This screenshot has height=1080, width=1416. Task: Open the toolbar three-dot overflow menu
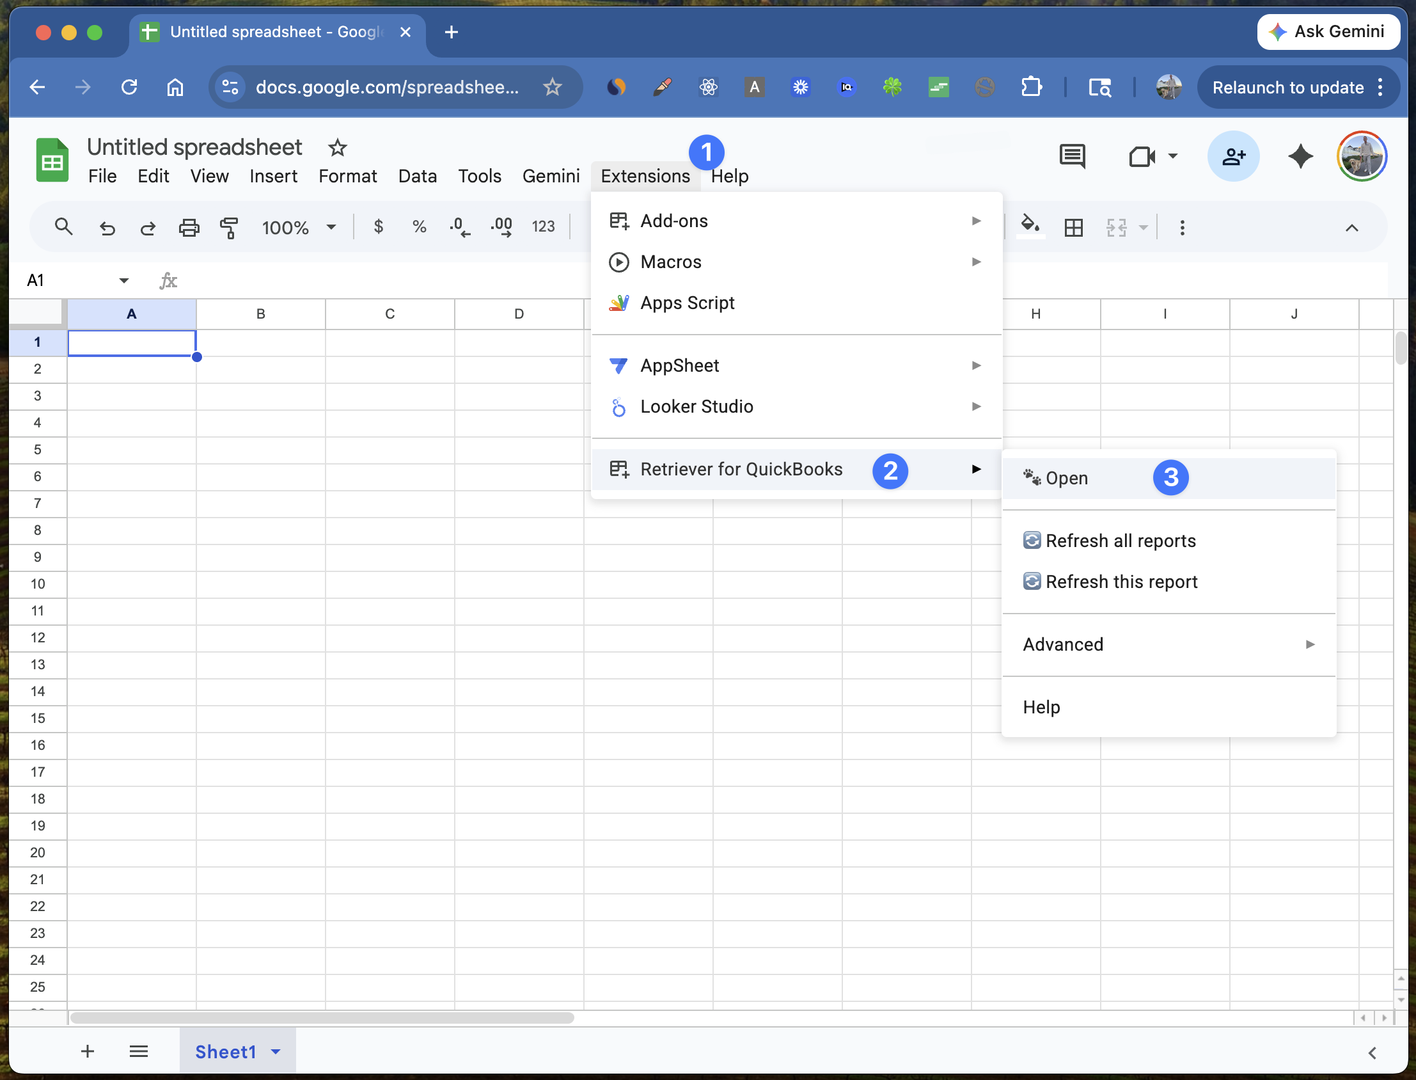click(1182, 228)
